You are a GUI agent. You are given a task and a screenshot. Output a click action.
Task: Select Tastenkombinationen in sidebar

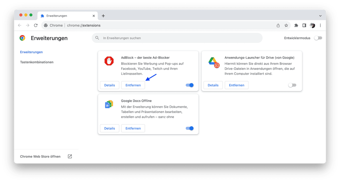click(37, 62)
